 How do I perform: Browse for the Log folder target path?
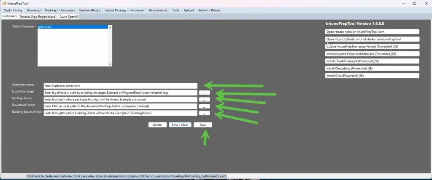coord(205,93)
